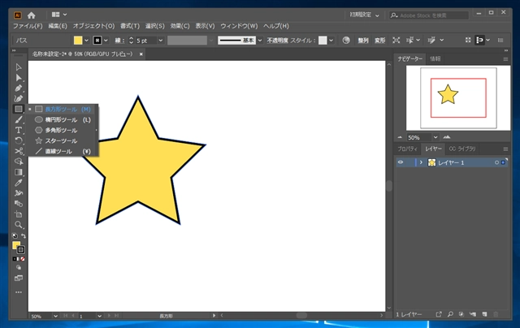
Task: Click the Navigator thumbnail preview
Action: point(458,97)
